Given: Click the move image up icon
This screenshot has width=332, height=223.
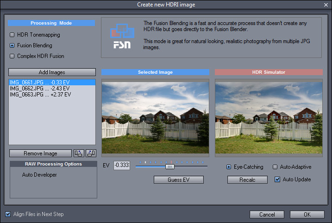Looking at the screenshot, I should click(x=79, y=153).
